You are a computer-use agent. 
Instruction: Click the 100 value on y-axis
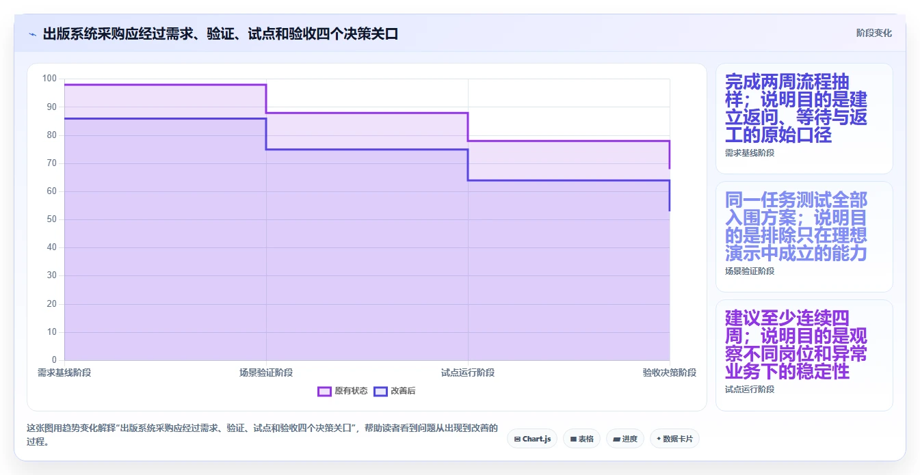pyautogui.click(x=49, y=79)
